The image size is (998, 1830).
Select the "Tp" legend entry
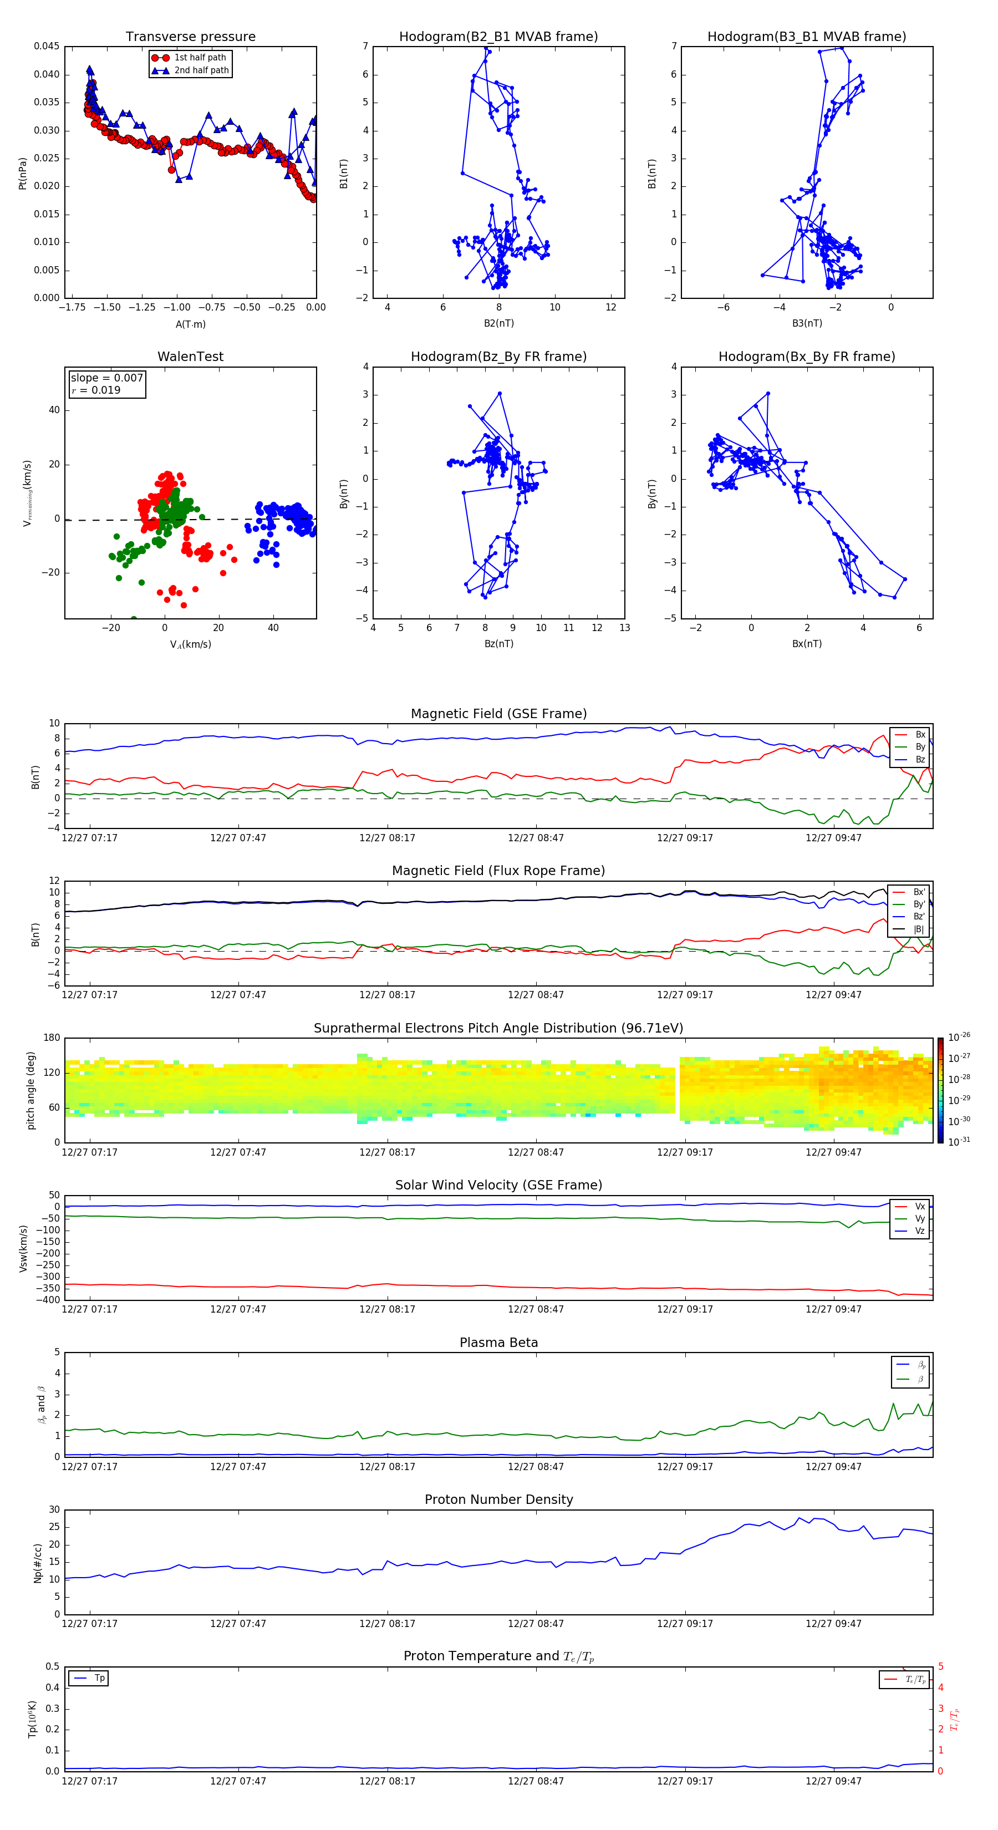click(x=88, y=1678)
